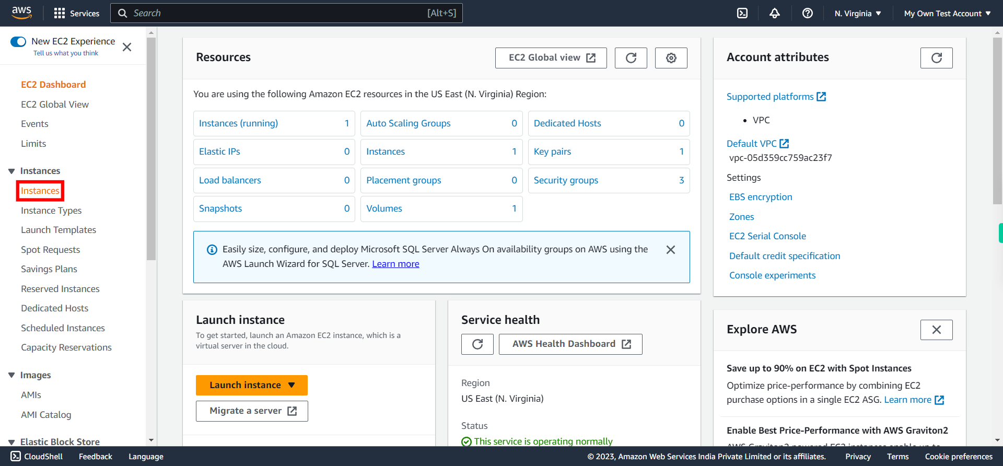Open Instances page in sidebar
This screenshot has width=1003, height=466.
click(40, 191)
